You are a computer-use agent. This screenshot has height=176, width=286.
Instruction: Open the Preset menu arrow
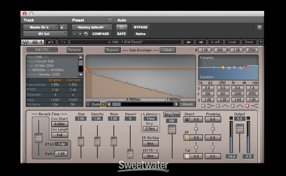click(x=110, y=20)
